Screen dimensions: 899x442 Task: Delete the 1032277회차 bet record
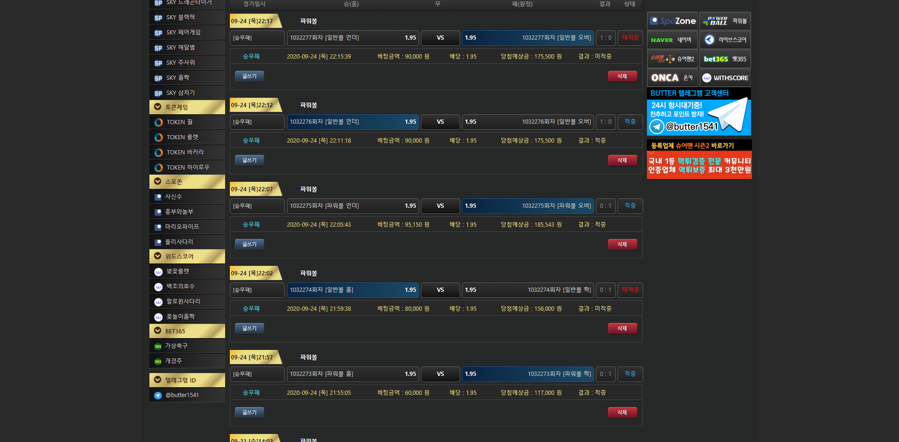tap(622, 76)
